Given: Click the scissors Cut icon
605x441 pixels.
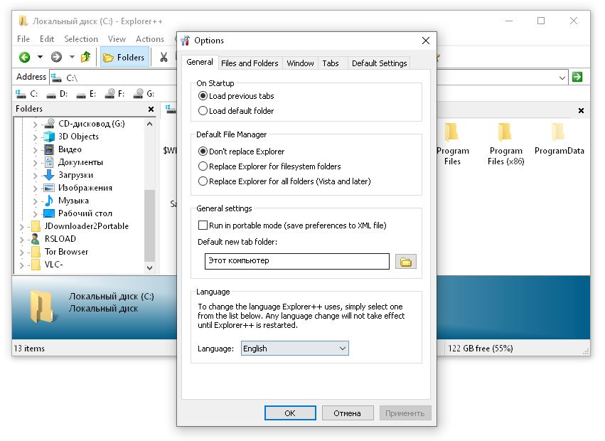Looking at the screenshot, I should [164, 57].
